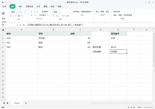The image size is (155, 109).
Task: Select column C header
Action: tap(80, 30)
